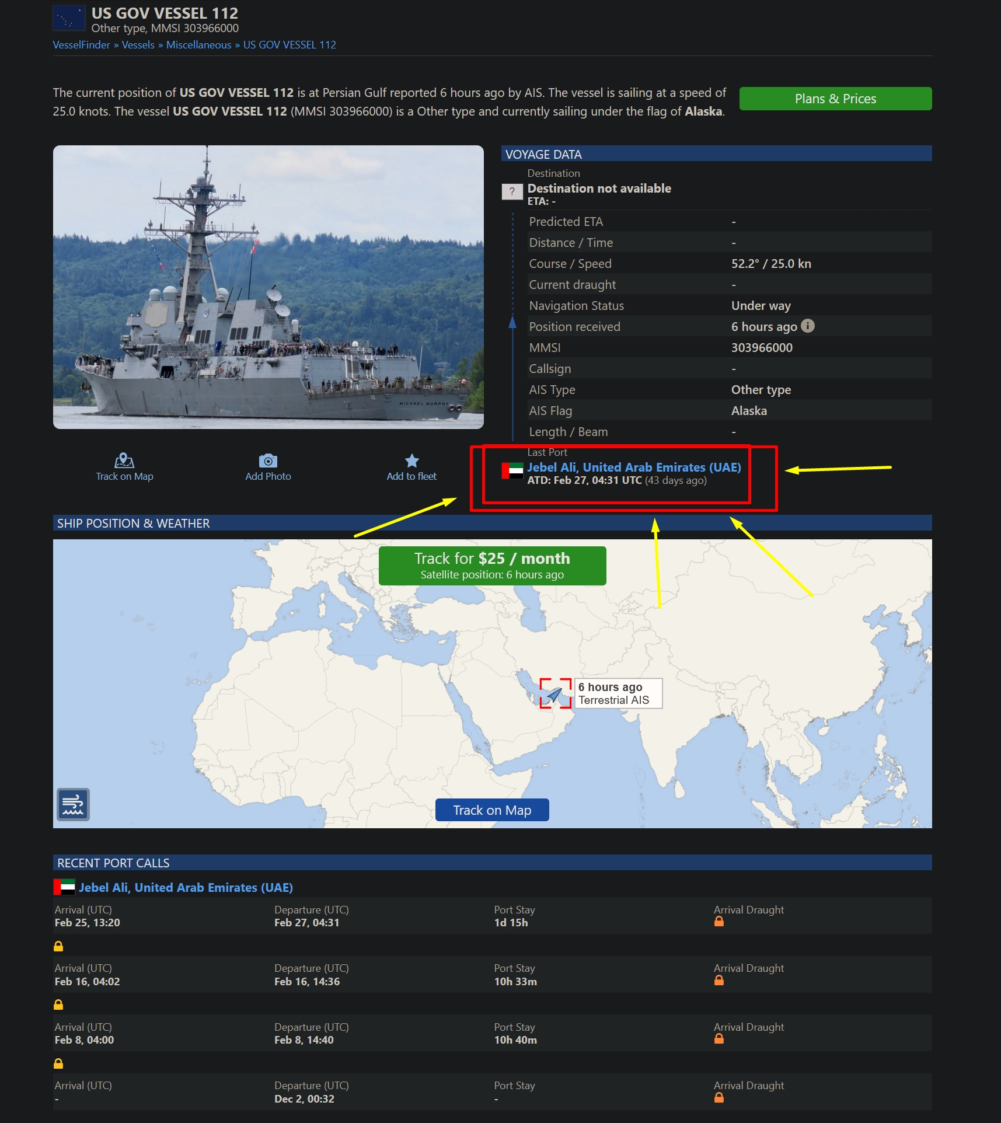
Task: Click the 6 hours ago Terrestrial AIS map label
Action: point(619,693)
